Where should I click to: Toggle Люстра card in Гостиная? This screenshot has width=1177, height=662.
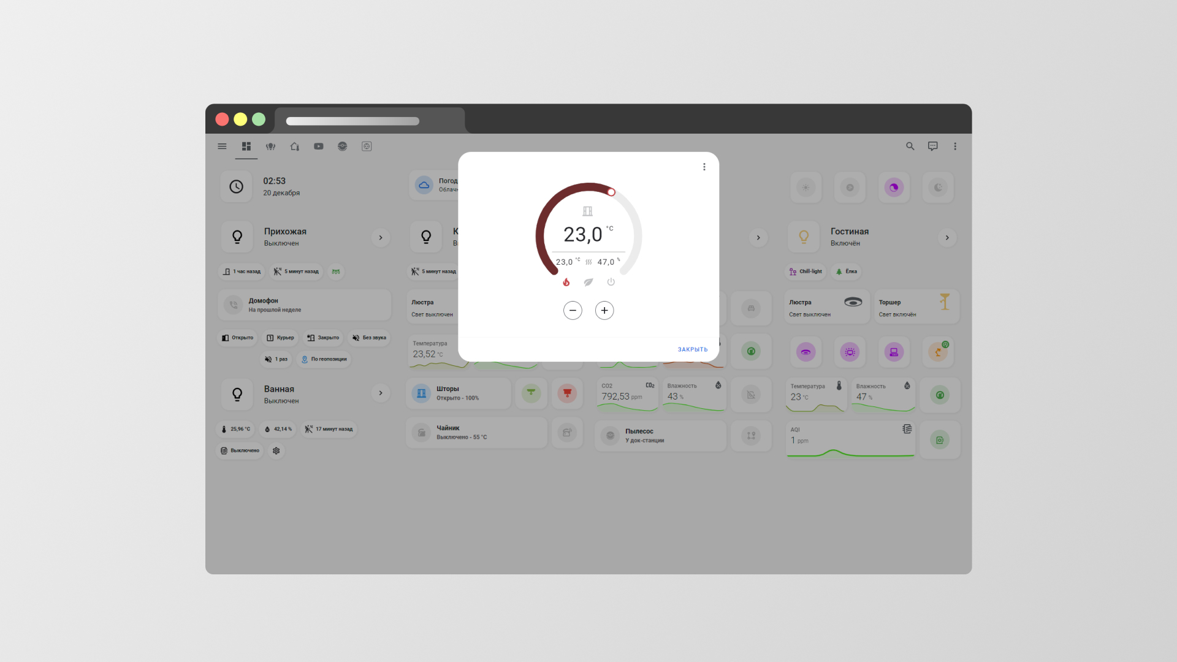point(827,307)
